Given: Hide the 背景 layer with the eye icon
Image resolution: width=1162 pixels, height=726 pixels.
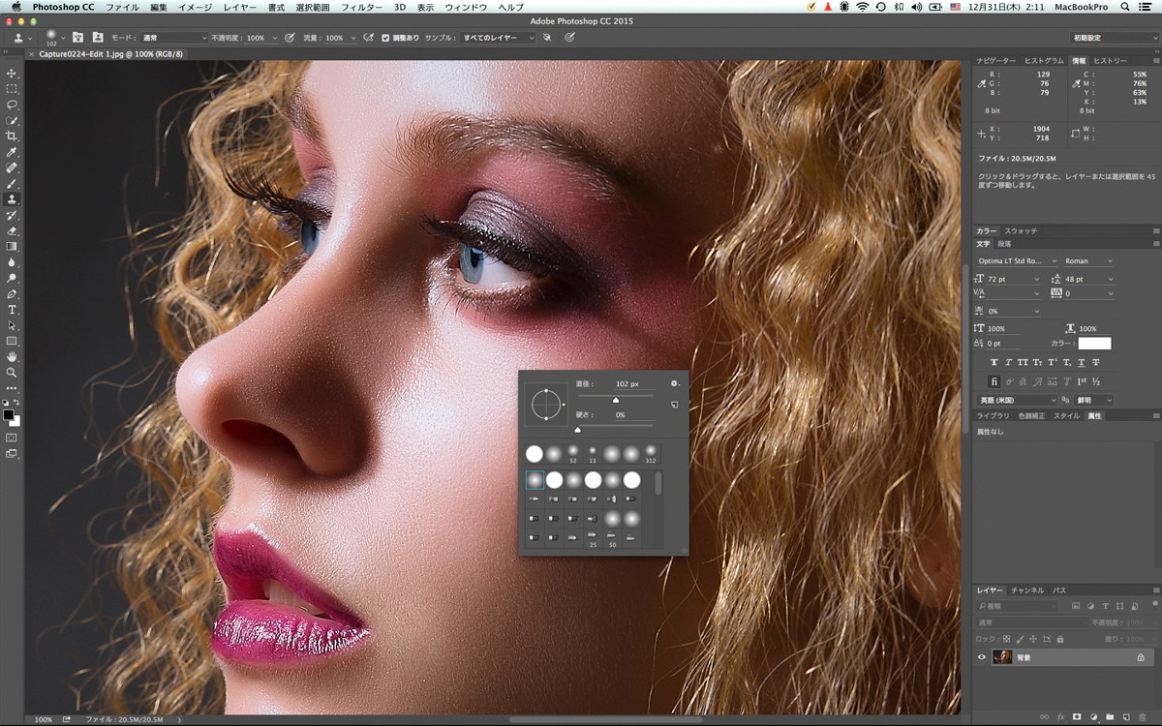Looking at the screenshot, I should tap(982, 657).
